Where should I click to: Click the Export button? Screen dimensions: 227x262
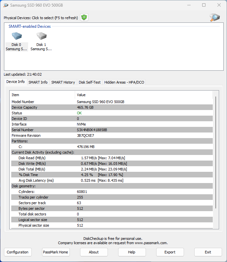tap(170, 252)
